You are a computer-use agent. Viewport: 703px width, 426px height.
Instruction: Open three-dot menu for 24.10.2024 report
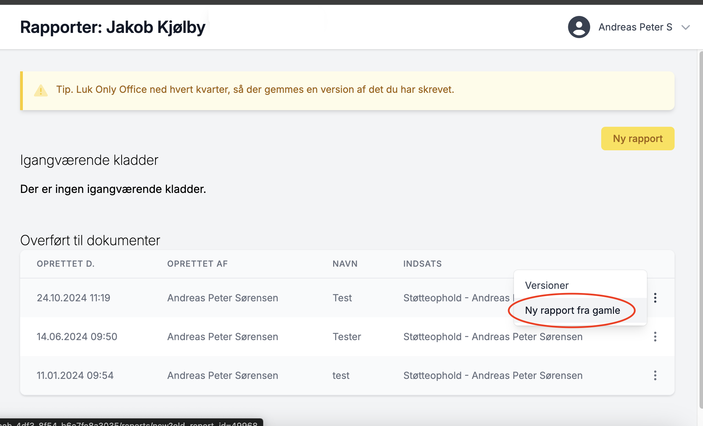655,298
